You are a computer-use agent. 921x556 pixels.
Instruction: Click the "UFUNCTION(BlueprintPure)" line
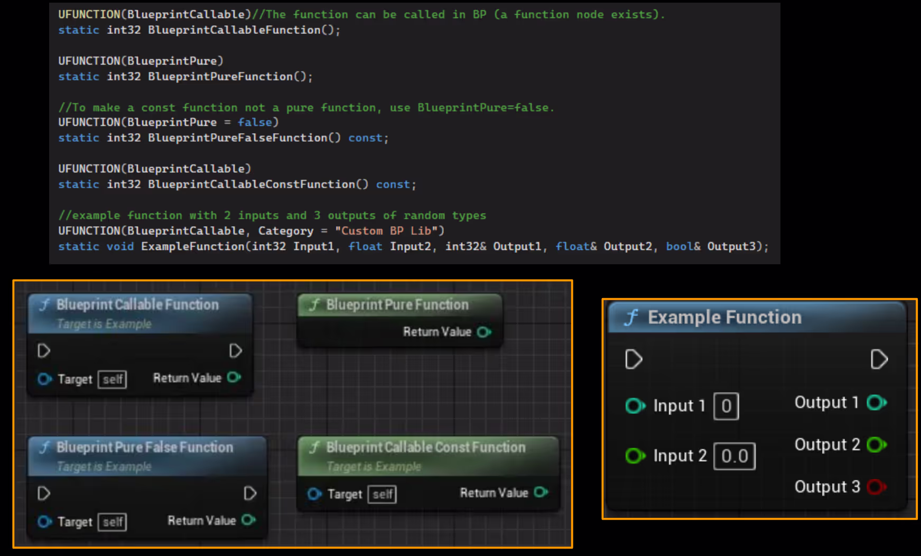click(141, 61)
